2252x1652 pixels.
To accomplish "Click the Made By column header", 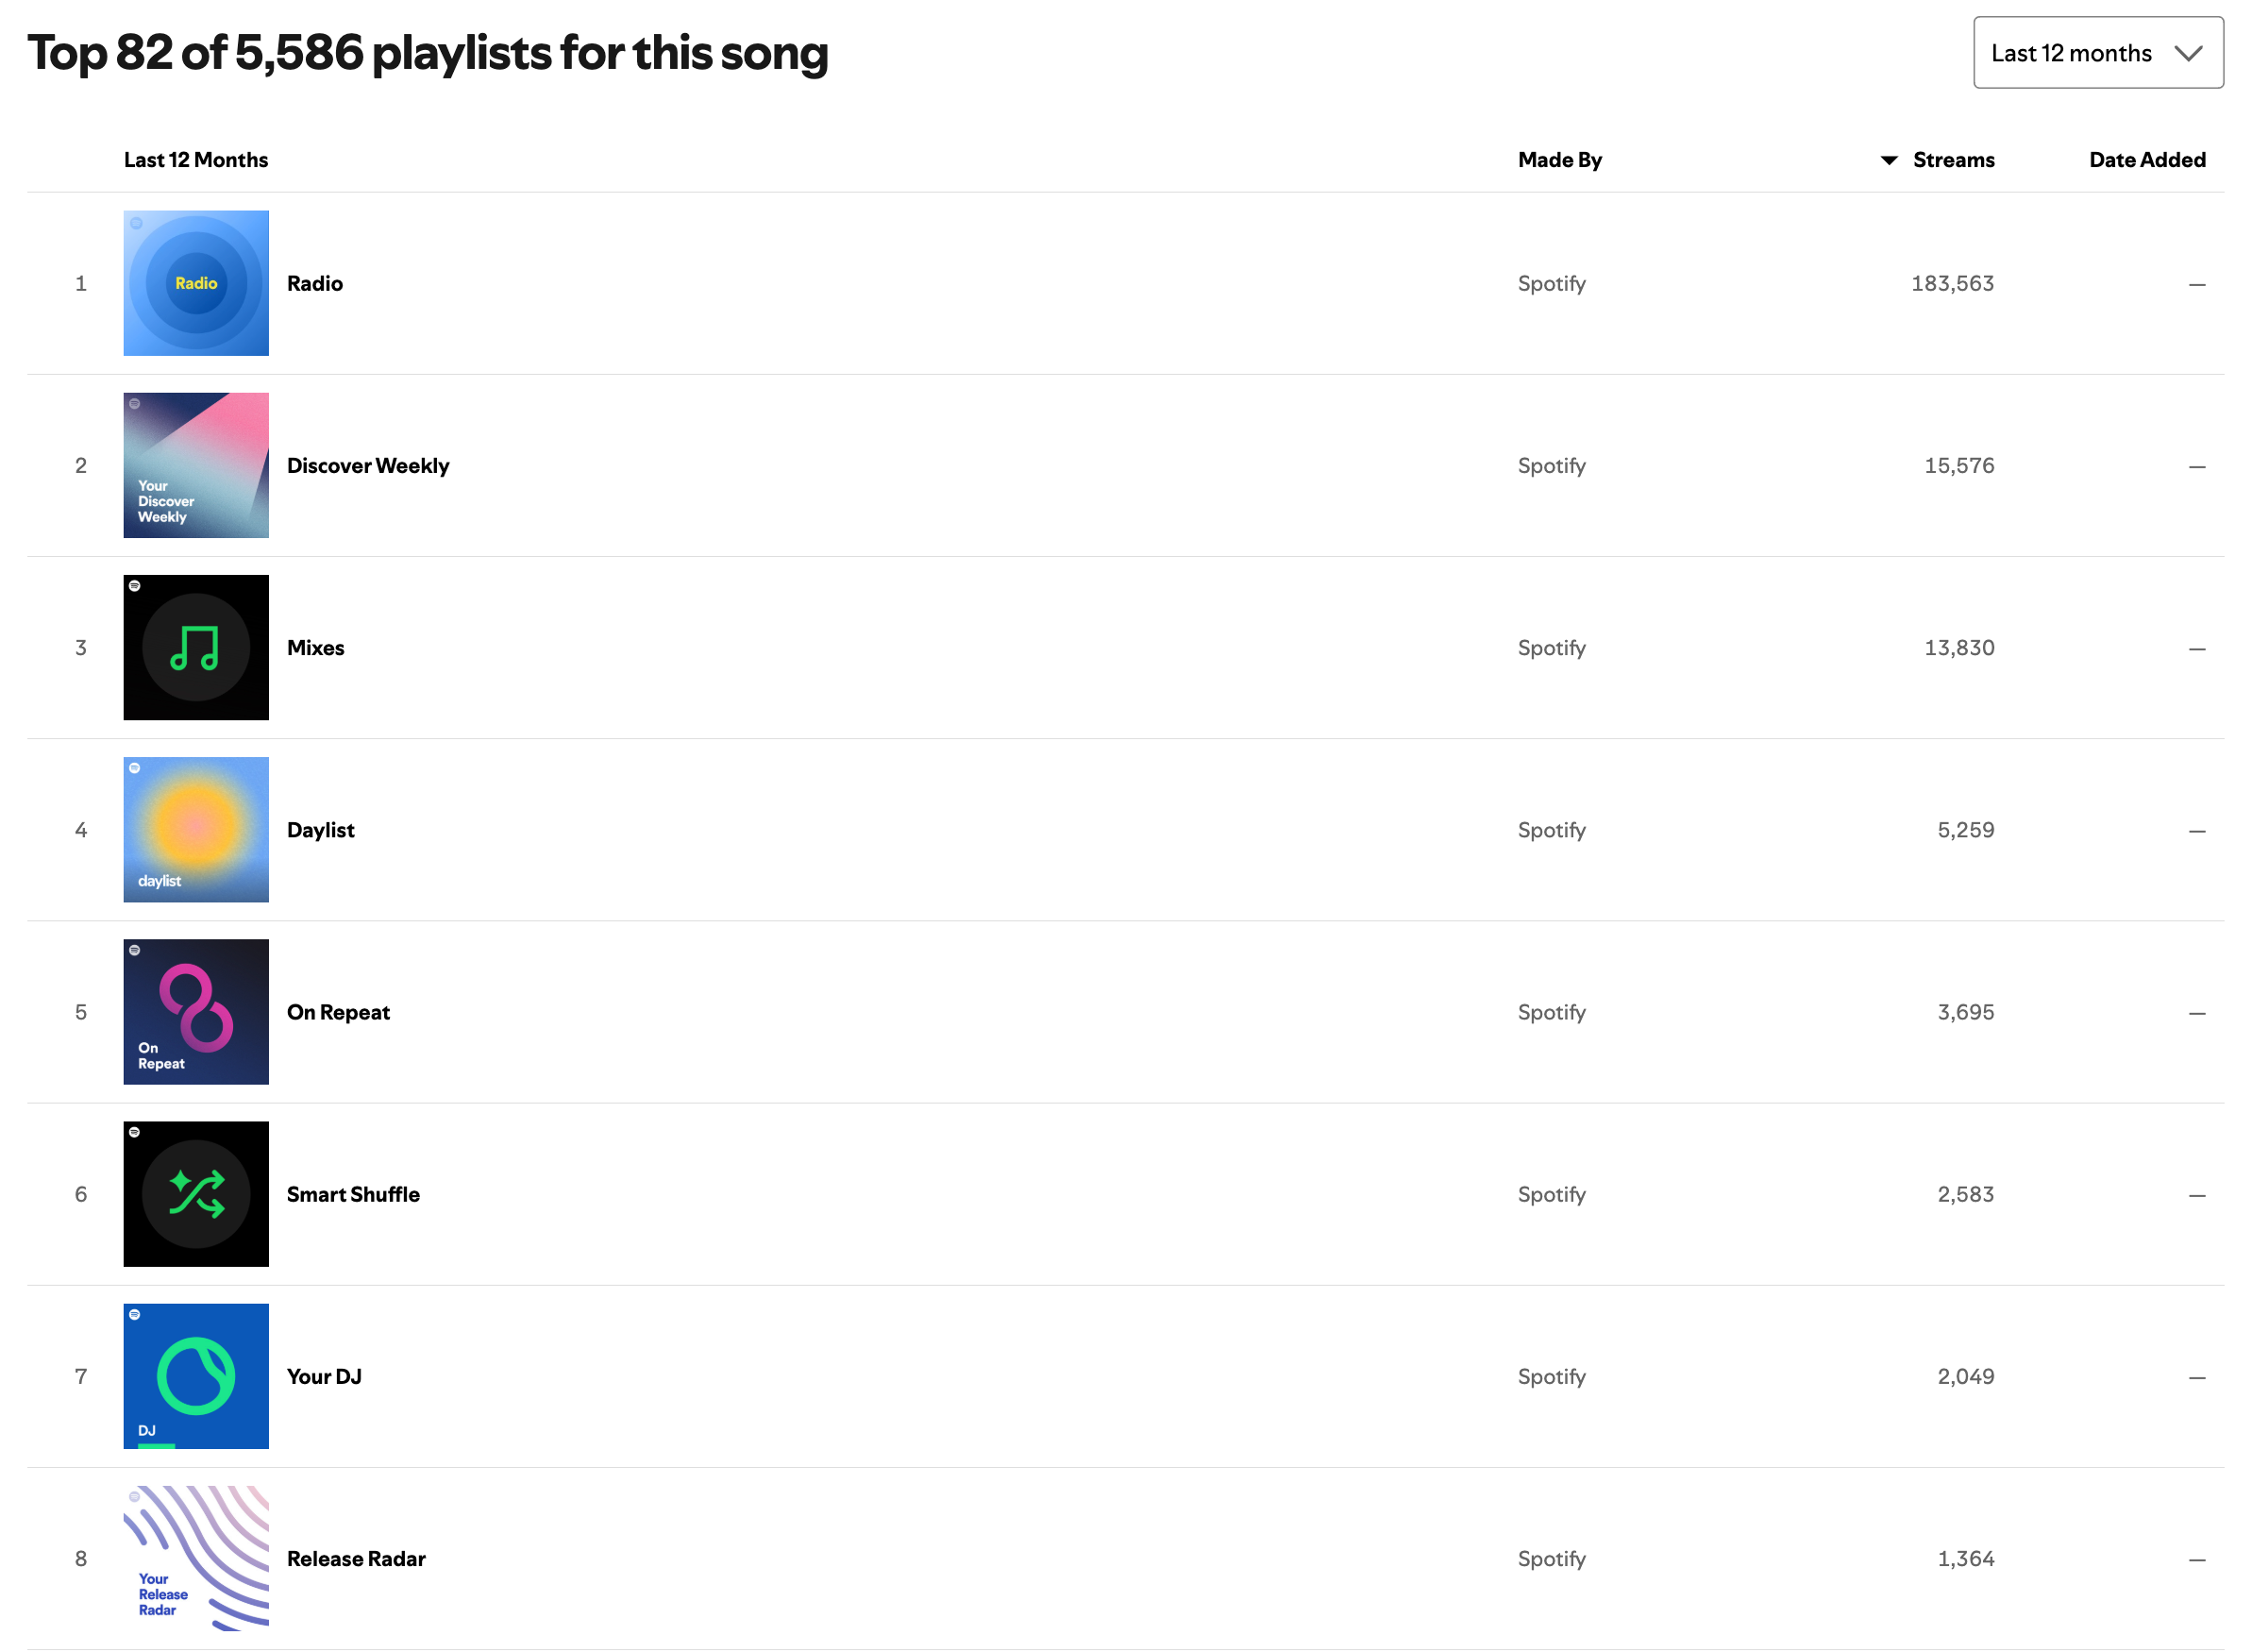I will click(1558, 160).
